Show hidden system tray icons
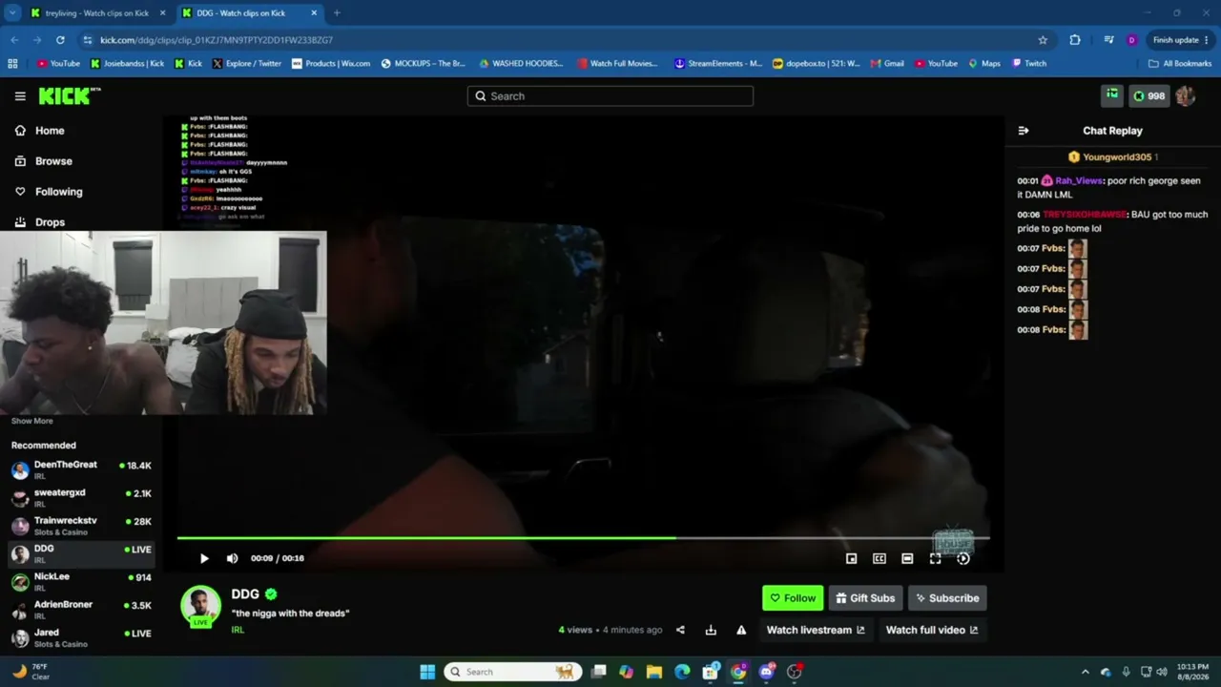Image resolution: width=1221 pixels, height=687 pixels. 1085,672
